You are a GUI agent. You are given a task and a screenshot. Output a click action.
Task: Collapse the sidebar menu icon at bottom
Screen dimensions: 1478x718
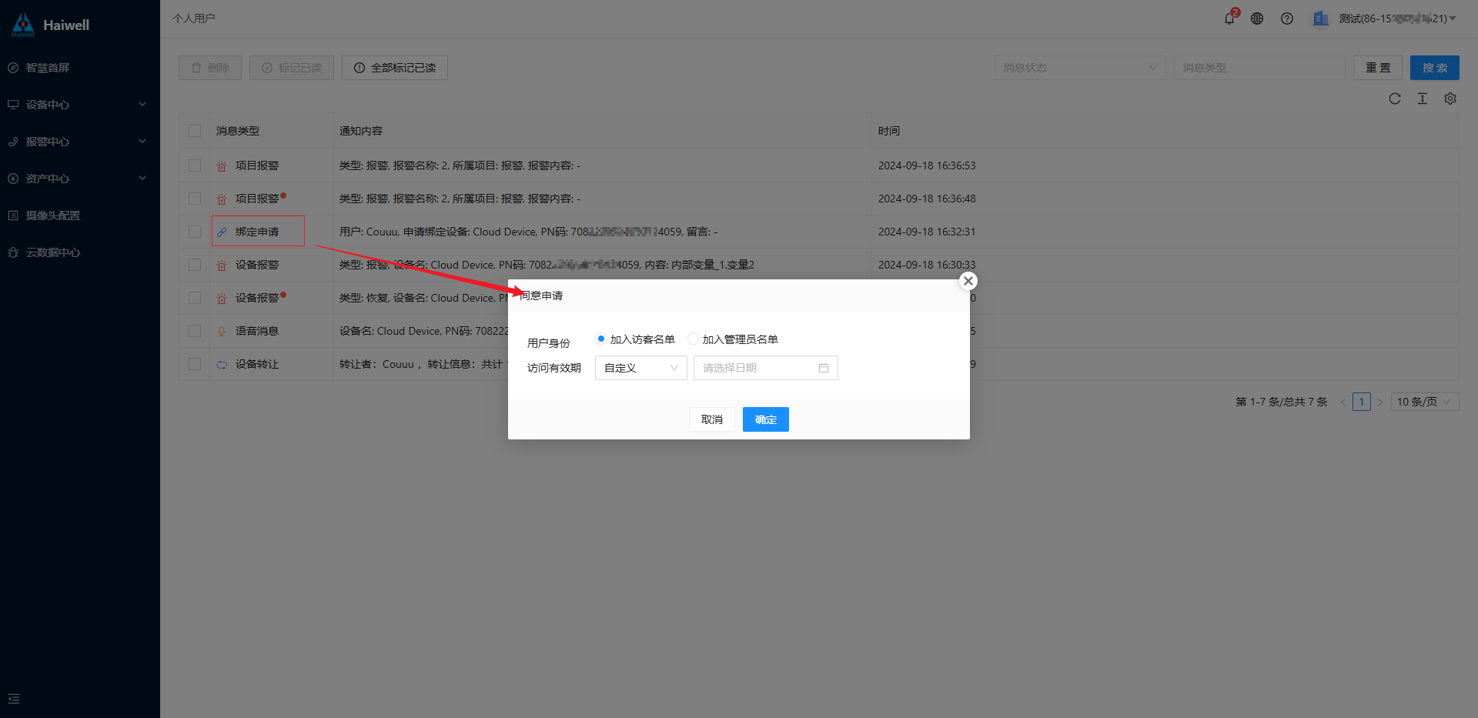pyautogui.click(x=14, y=699)
